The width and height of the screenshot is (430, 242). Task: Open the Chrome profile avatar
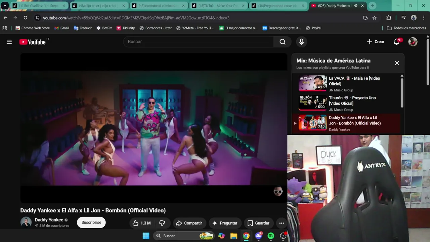414,18
